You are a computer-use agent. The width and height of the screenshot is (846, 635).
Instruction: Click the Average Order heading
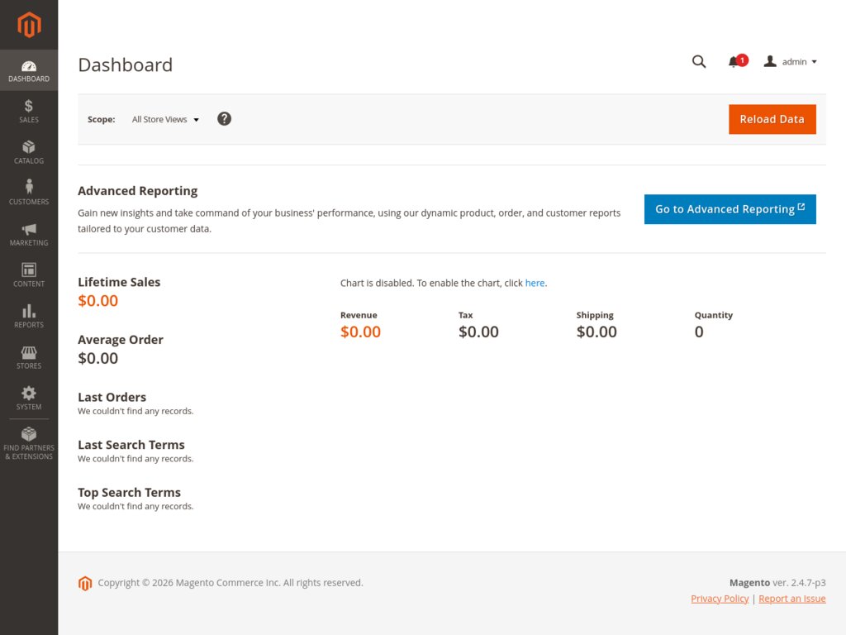(121, 340)
